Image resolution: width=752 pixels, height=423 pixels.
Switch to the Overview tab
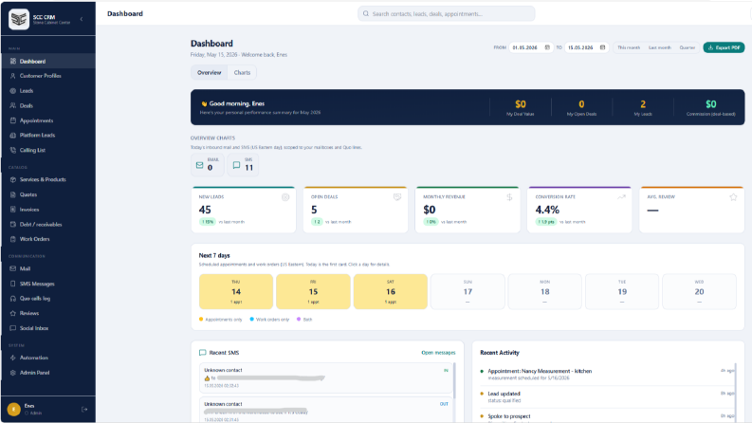point(210,72)
